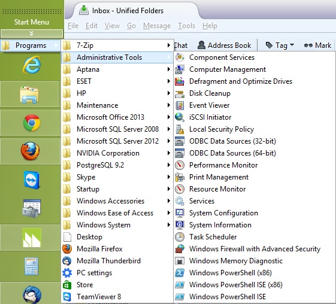Open TeamViewer icon in the sidebar
336x304 pixels.
tap(32, 180)
